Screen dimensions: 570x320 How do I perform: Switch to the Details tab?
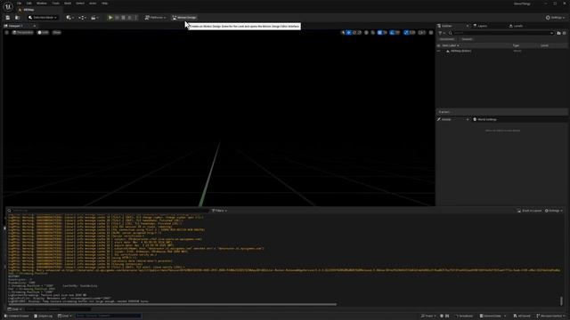446,119
